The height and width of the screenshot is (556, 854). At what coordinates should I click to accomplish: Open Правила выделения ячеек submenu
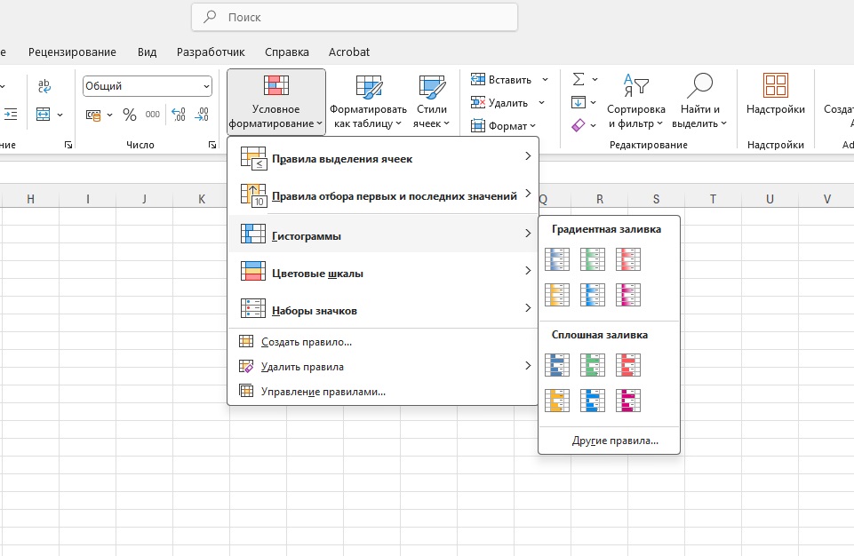(383, 158)
